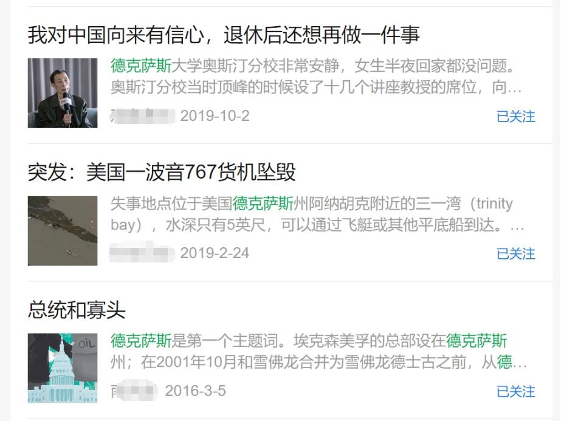Click the Capitol building oil thumbnail
Viewport: 561px width, 421px height.
click(63, 368)
